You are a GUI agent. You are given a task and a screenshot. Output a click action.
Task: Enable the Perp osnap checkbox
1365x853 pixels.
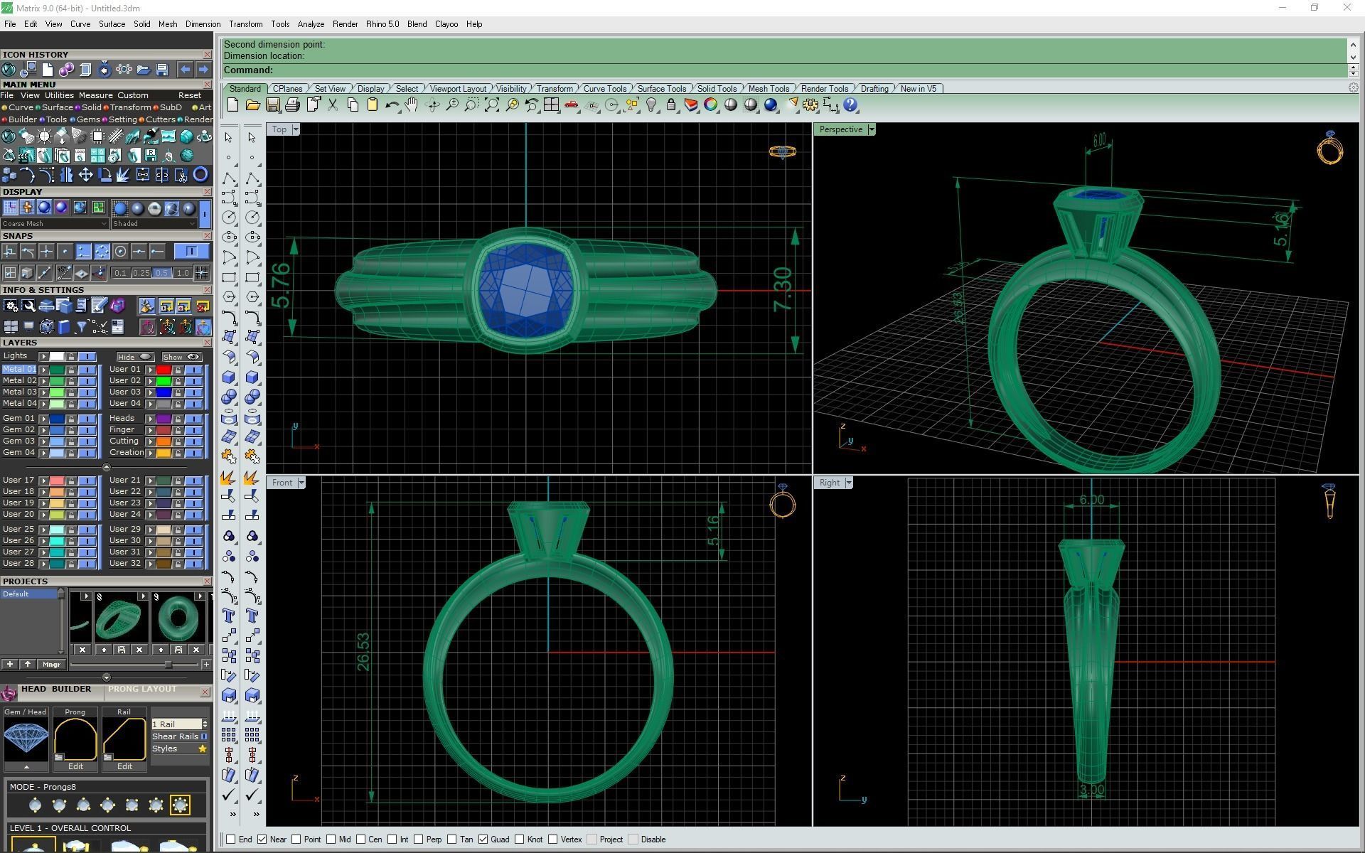pos(419,839)
